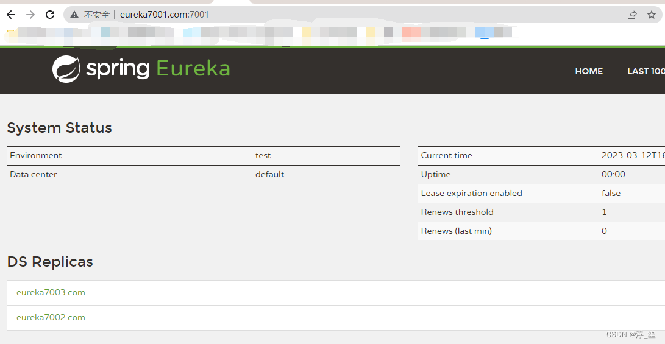Viewport: 665px width, 344px height.
Task: Select the 'false' lease expiration value
Action: click(x=611, y=193)
